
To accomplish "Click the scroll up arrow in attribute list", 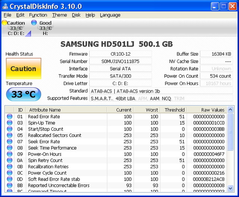I will [230, 110].
